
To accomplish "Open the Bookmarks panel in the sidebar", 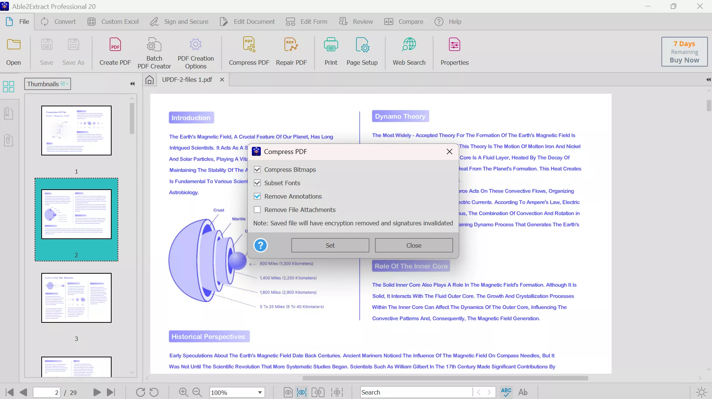I will pos(8,113).
